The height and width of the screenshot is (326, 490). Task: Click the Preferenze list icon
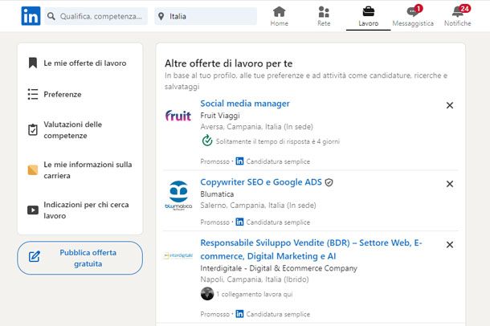(x=33, y=94)
